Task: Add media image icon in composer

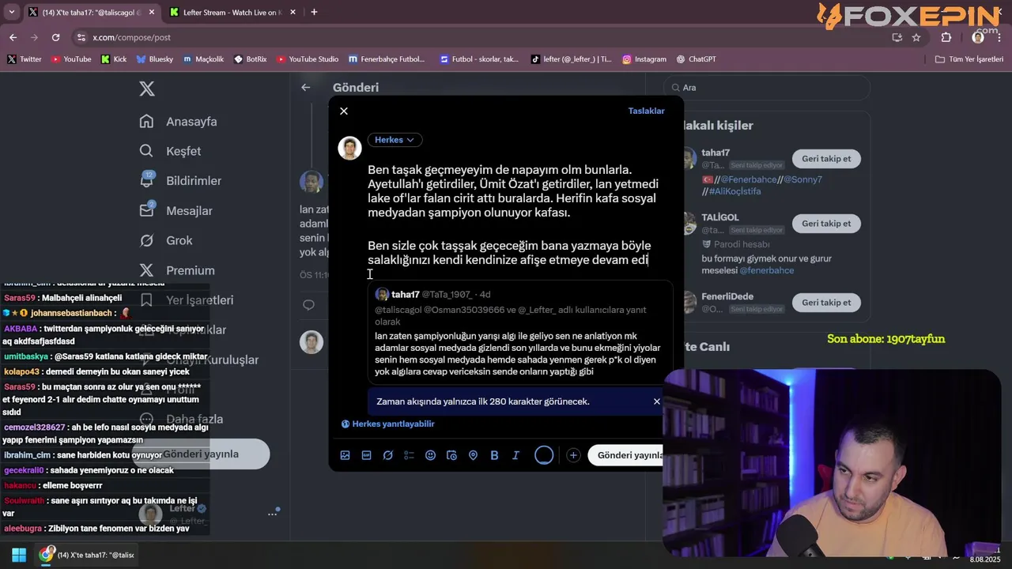Action: tap(345, 455)
